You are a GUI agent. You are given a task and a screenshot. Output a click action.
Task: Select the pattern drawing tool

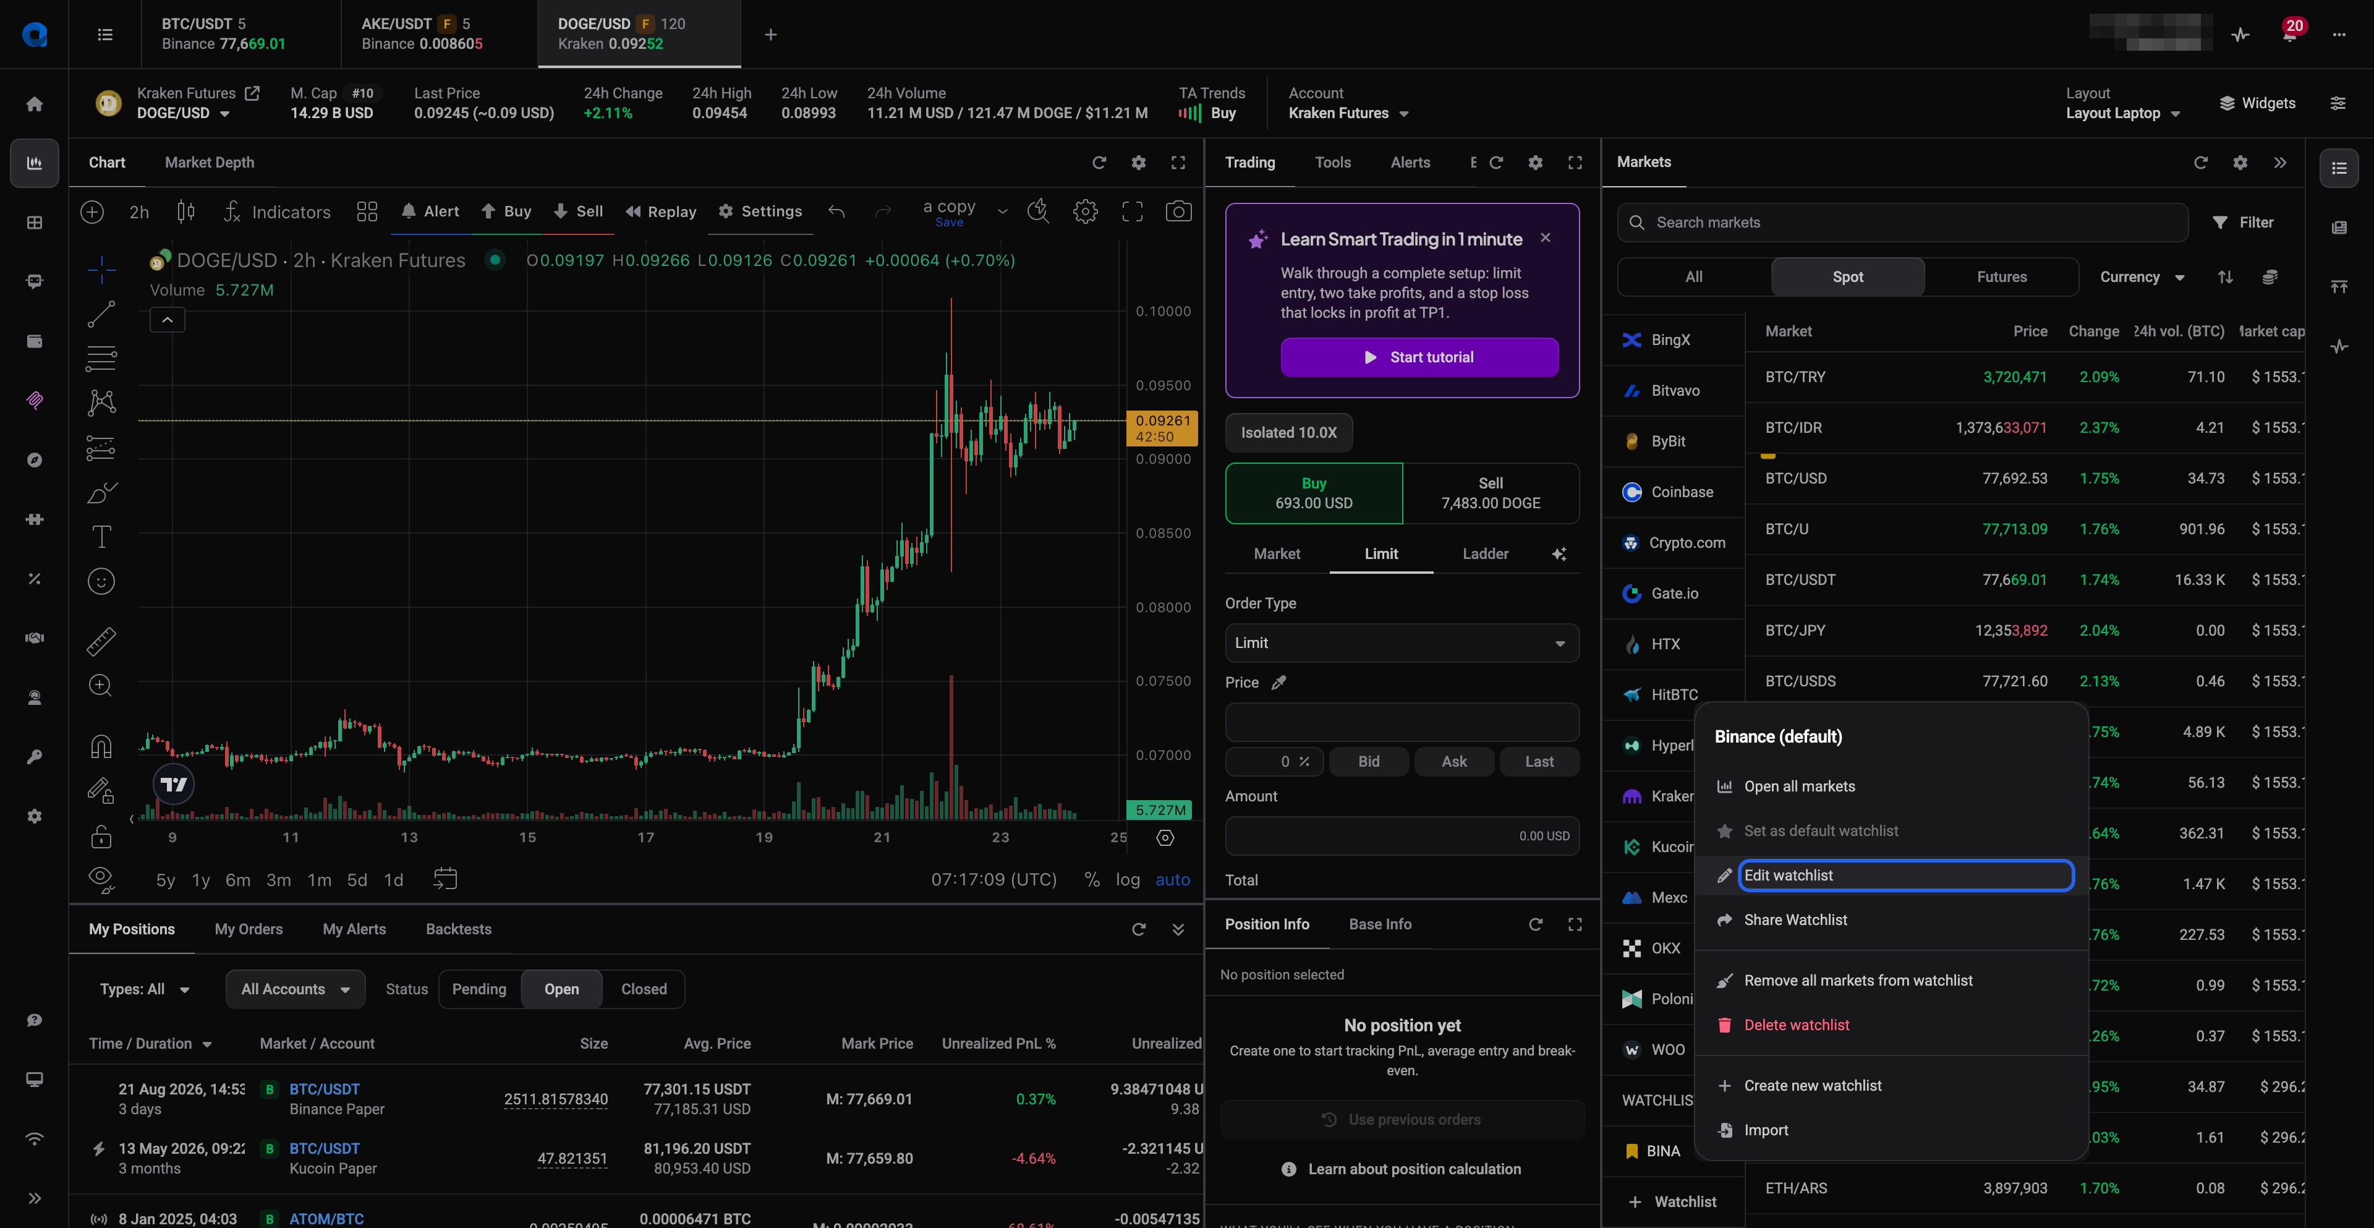pyautogui.click(x=101, y=402)
